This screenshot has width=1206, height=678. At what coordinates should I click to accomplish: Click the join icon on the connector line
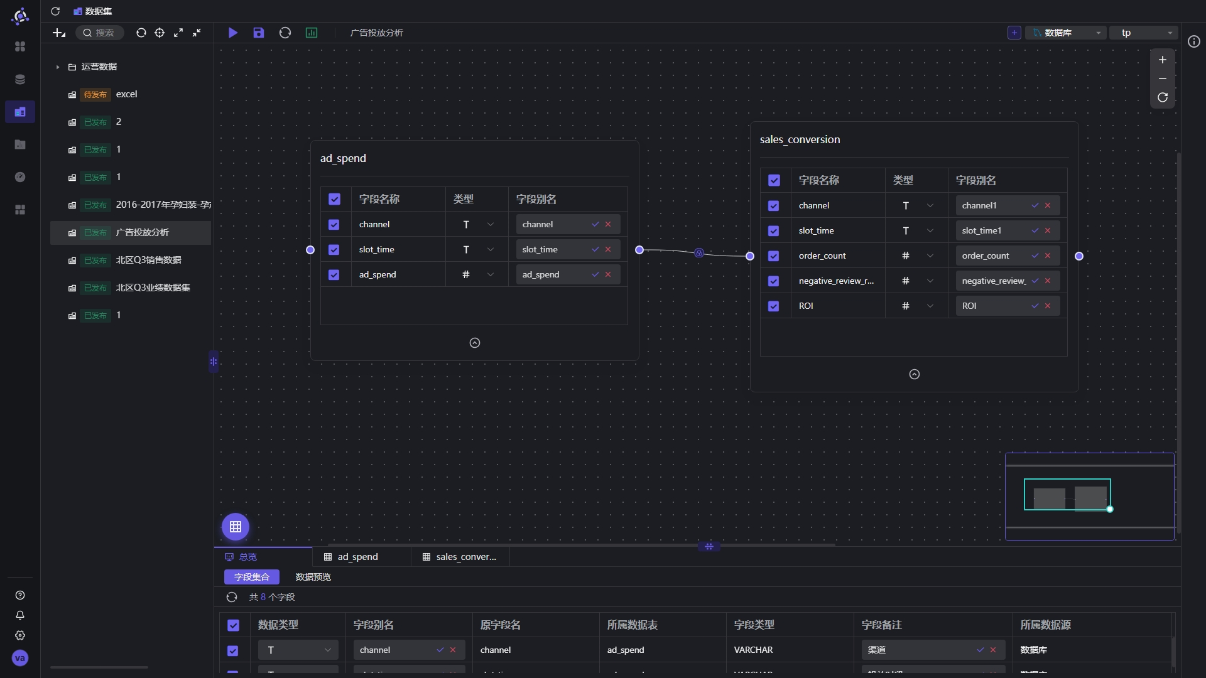coord(699,253)
